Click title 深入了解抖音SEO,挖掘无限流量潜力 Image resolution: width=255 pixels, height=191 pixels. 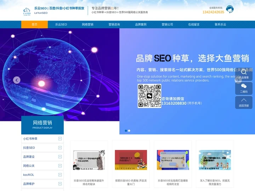(215, 182)
